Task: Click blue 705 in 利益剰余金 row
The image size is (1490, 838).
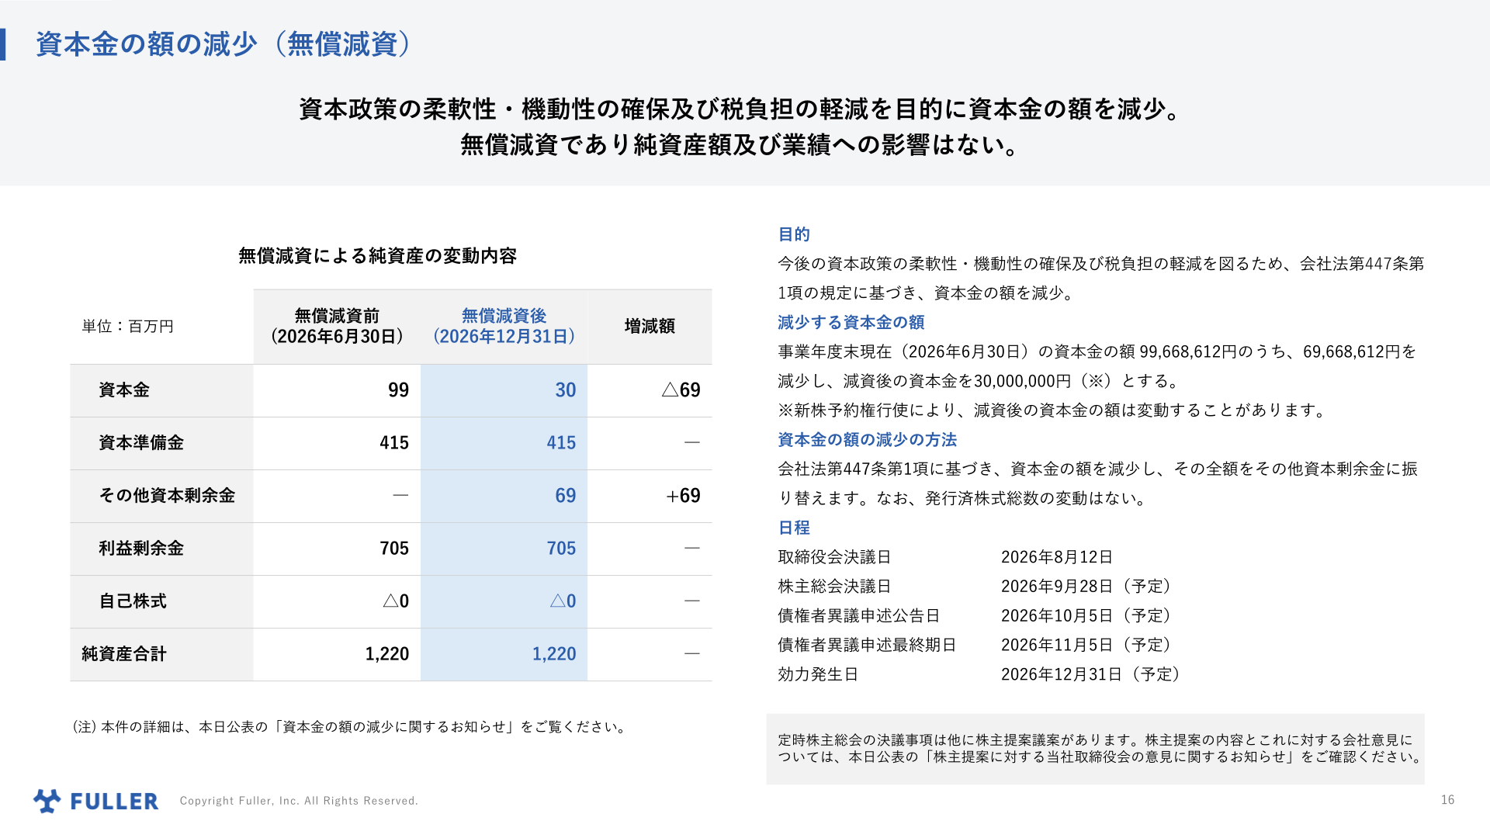Action: click(561, 549)
